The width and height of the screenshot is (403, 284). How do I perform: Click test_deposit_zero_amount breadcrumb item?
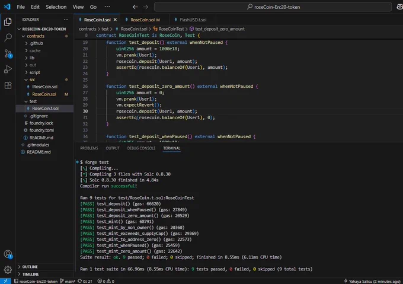point(217,29)
